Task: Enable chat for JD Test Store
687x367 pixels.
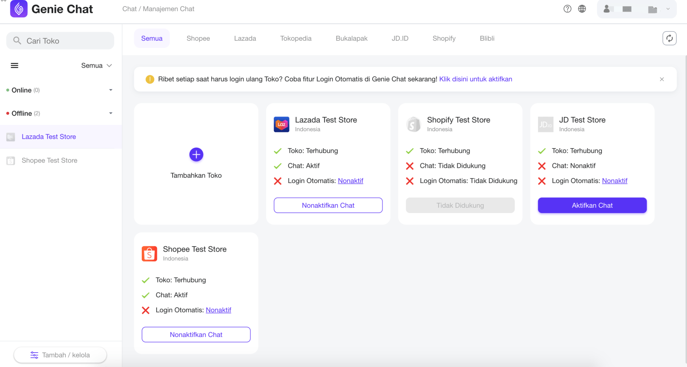Action: 592,205
